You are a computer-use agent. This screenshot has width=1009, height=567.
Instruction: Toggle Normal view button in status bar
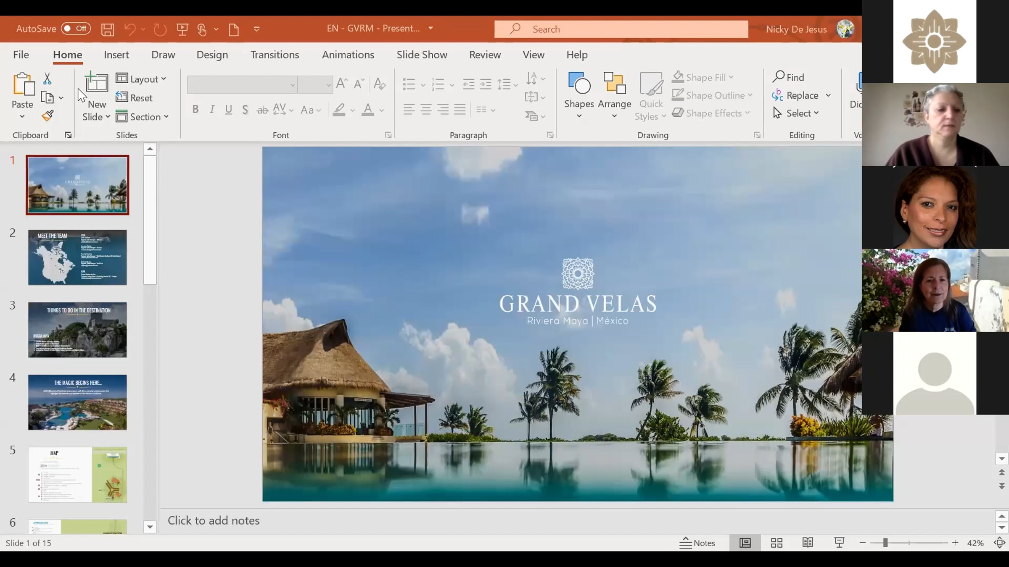(745, 543)
